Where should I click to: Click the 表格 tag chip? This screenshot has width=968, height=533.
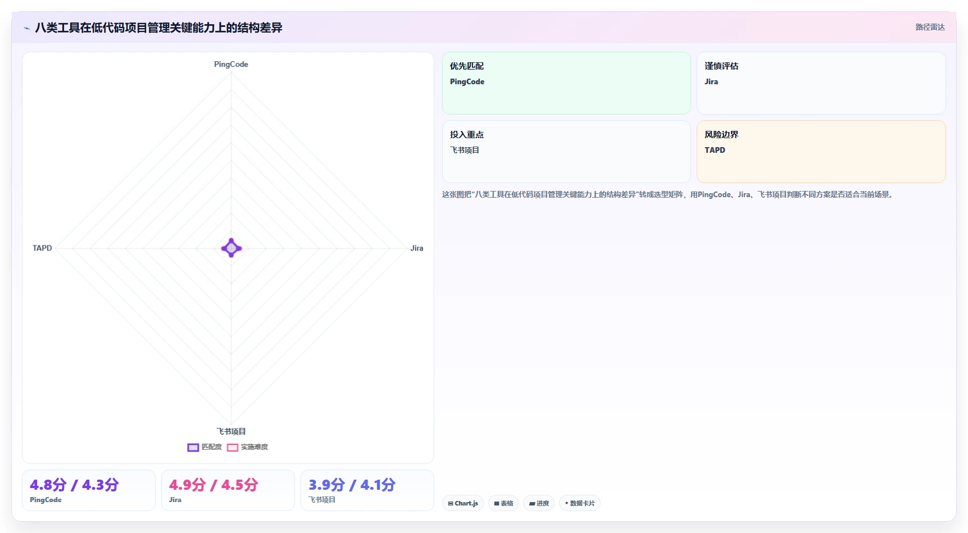click(x=503, y=503)
